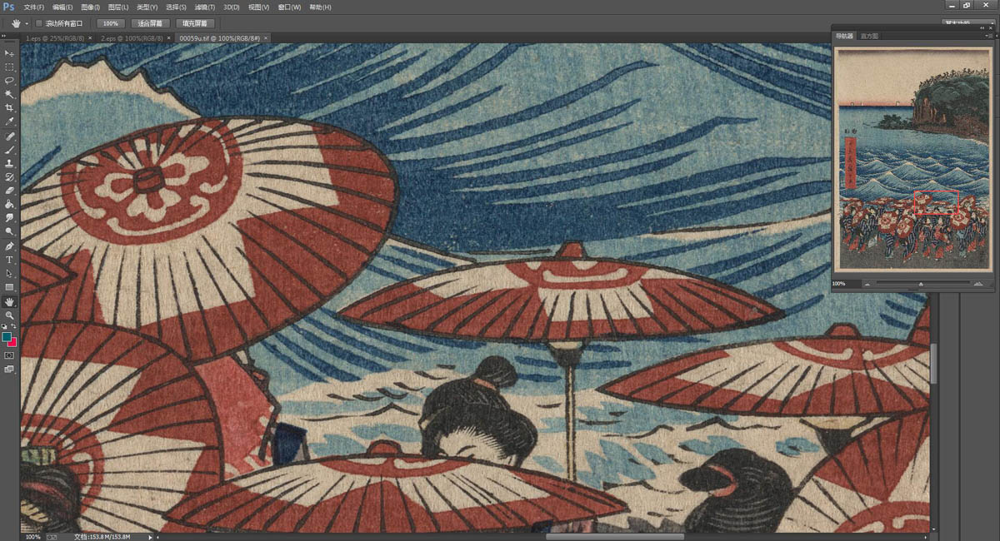Select the 导航器 panel tab
Screen dimensions: 1000x541
846,37
